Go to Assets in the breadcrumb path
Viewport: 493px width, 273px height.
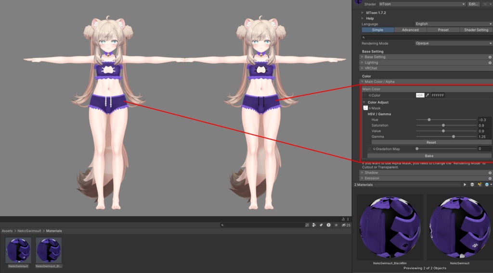pos(7,231)
